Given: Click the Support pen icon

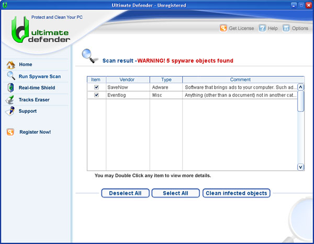Looking at the screenshot, I should point(10,111).
